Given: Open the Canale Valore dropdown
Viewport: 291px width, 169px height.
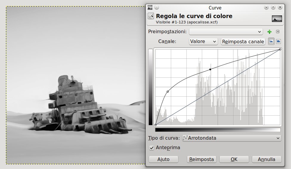Looking at the screenshot, I should pos(203,42).
